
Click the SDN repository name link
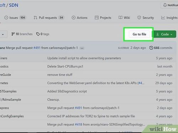click(14, 5)
